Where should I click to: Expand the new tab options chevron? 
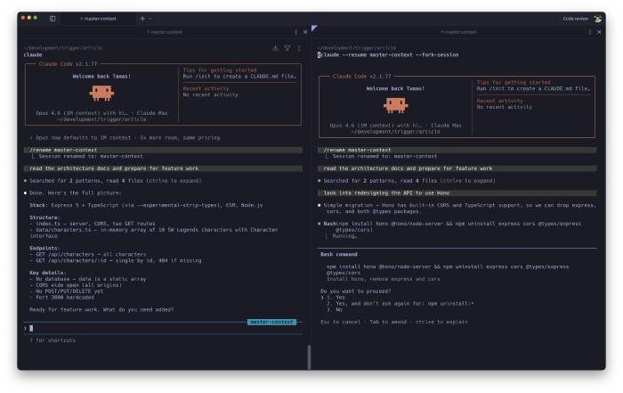(150, 19)
